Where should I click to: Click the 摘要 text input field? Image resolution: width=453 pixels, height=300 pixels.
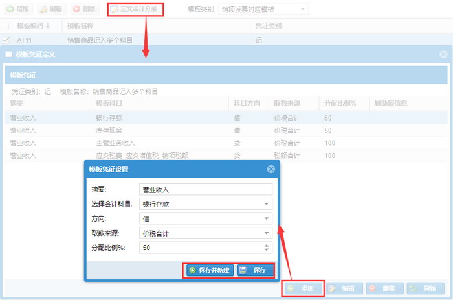206,189
